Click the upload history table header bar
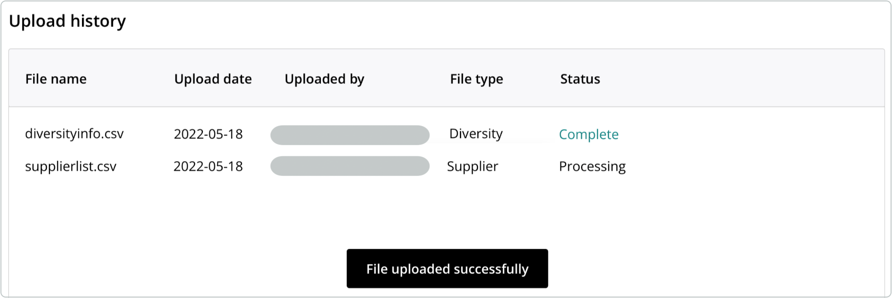892x298 pixels. [446, 78]
